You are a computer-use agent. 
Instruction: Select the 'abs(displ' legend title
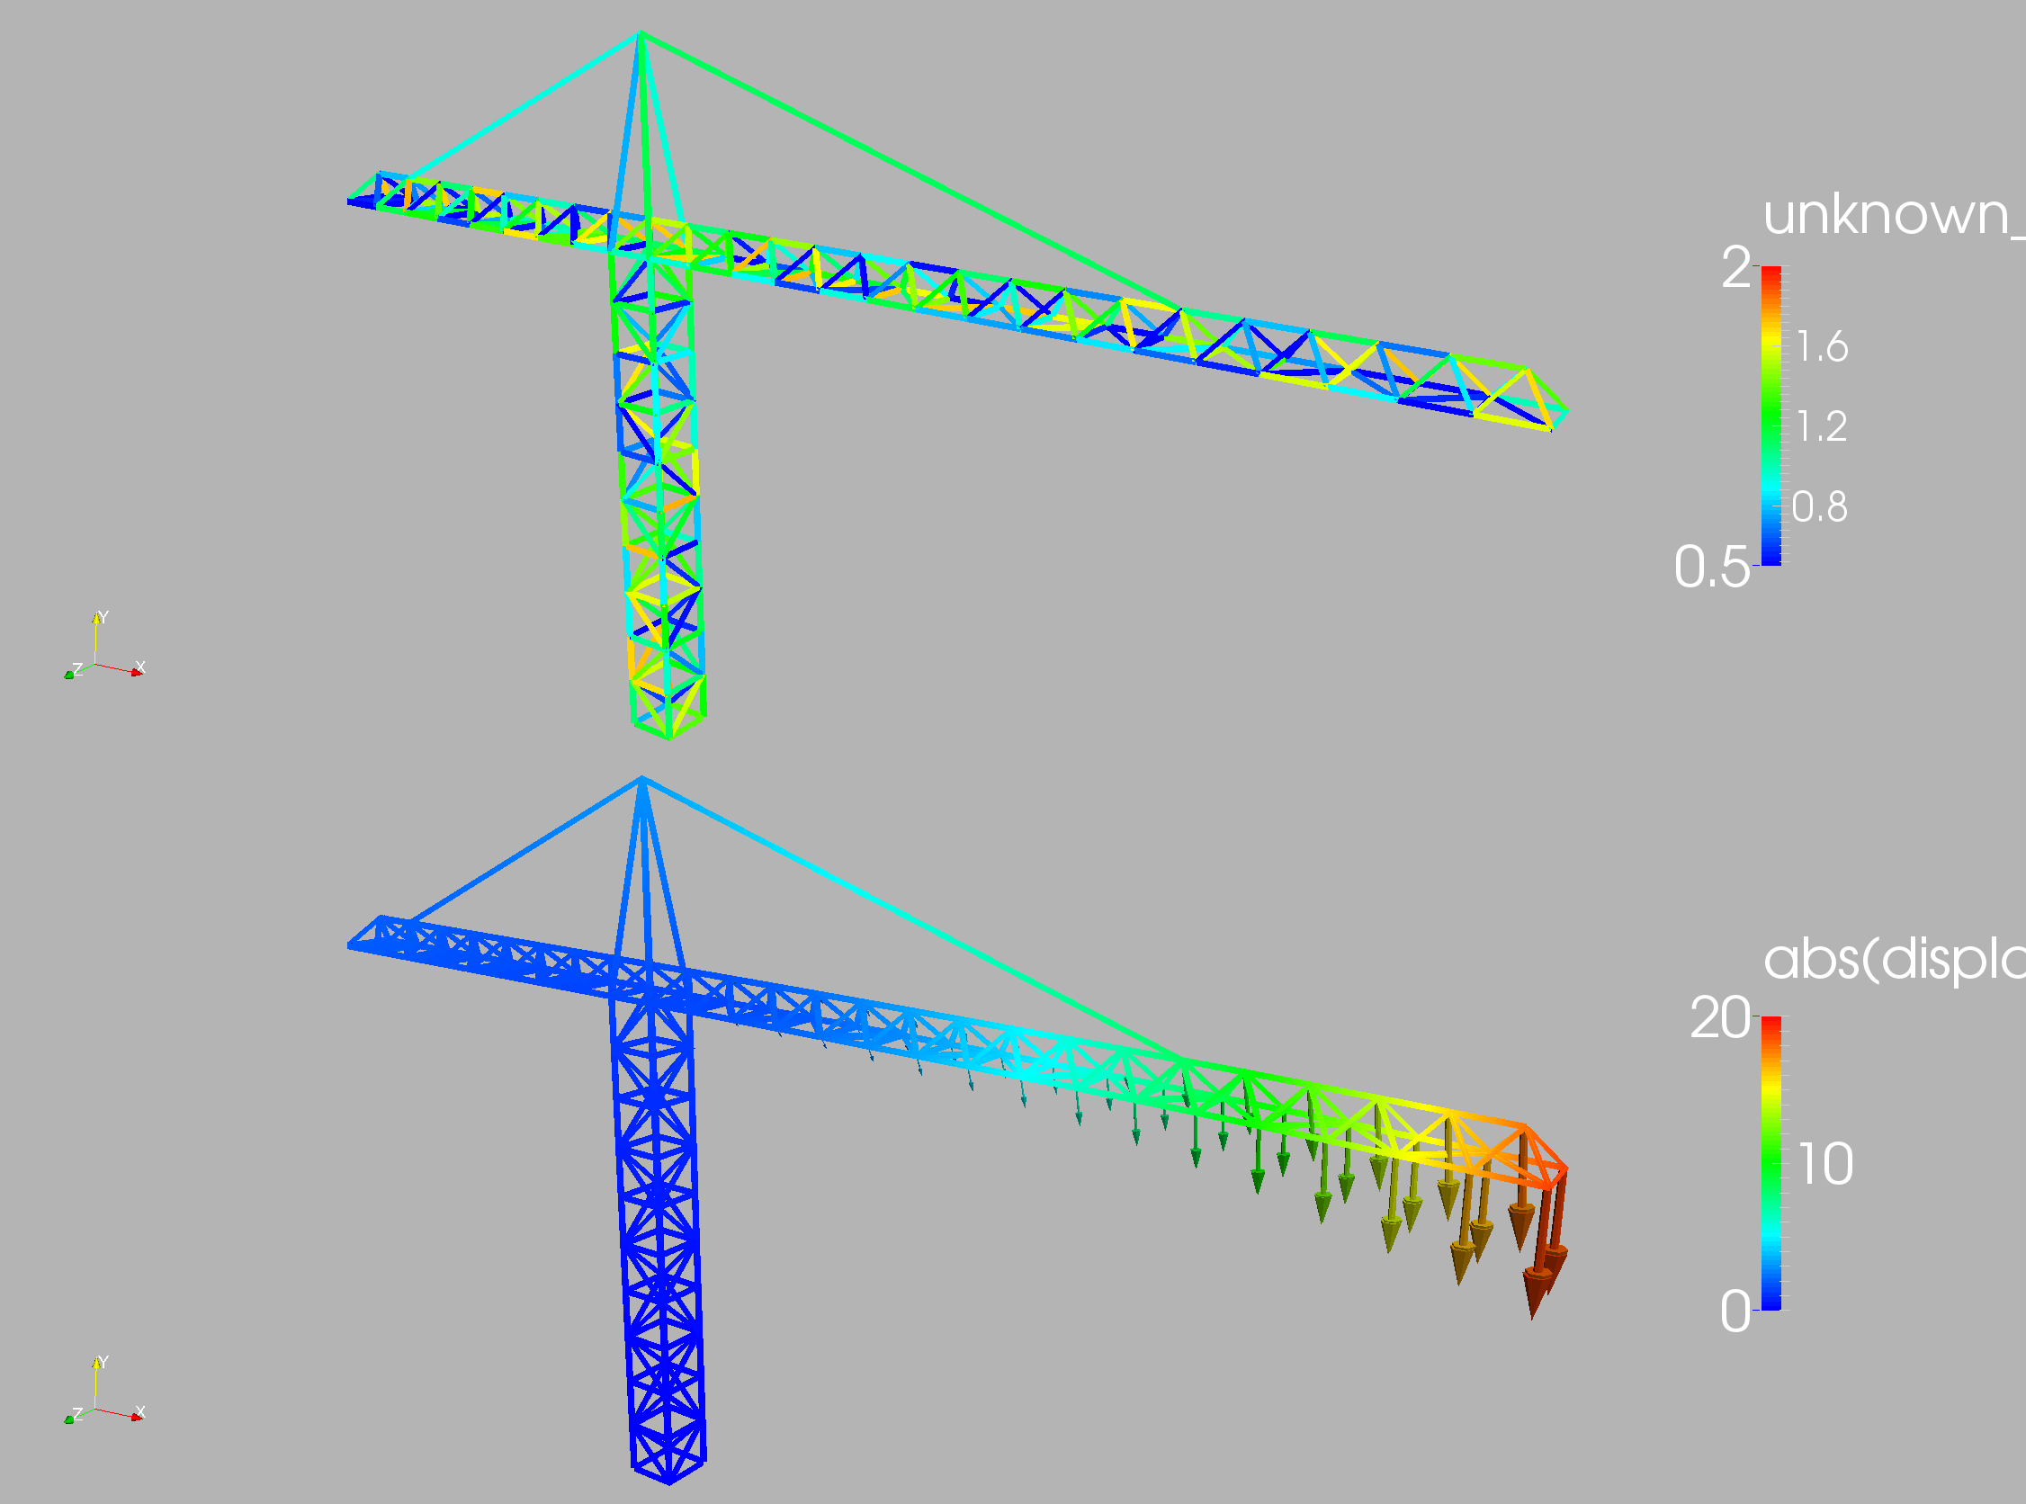click(x=1892, y=960)
